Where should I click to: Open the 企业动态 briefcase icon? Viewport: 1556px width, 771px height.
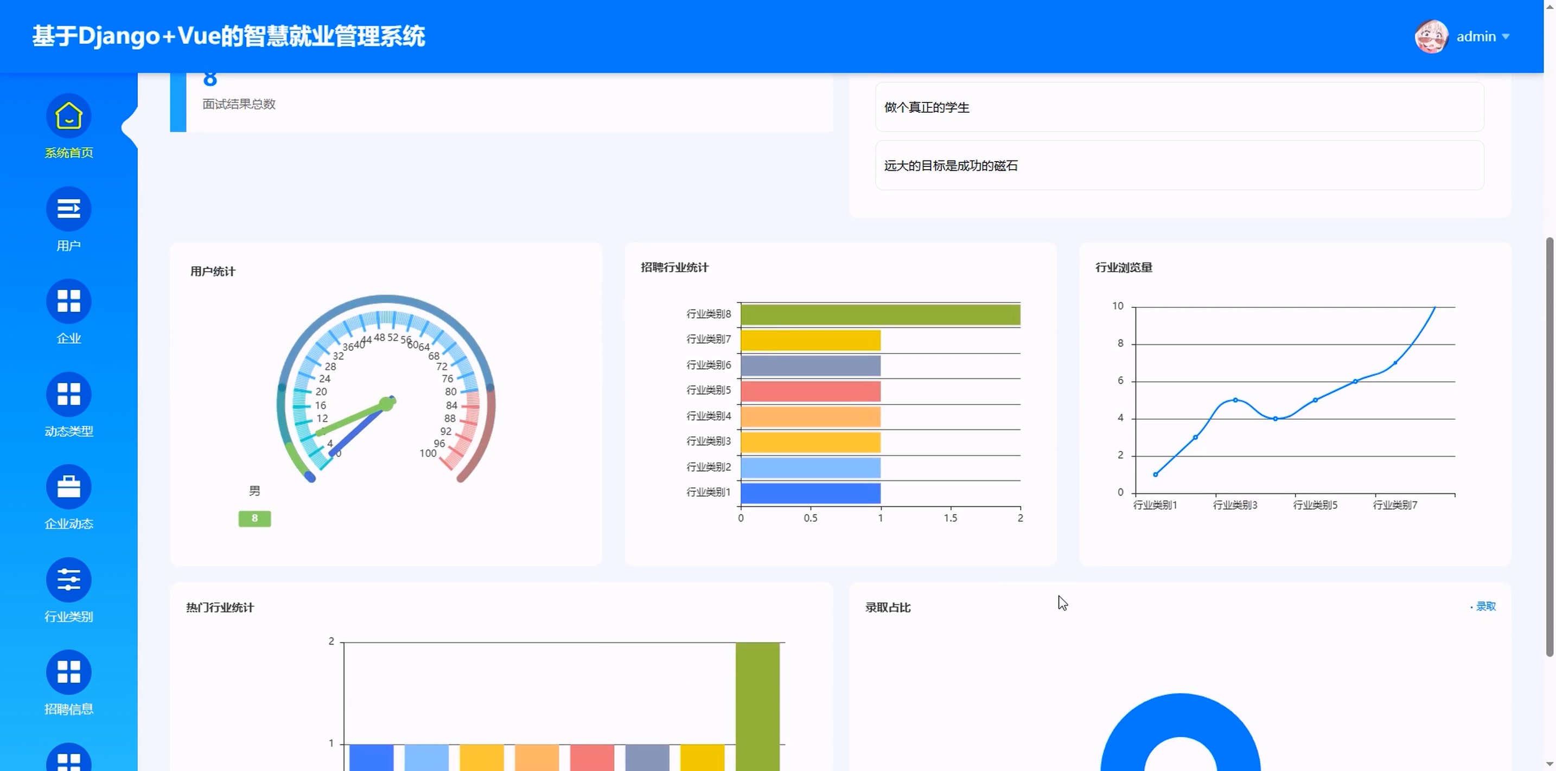coord(68,486)
